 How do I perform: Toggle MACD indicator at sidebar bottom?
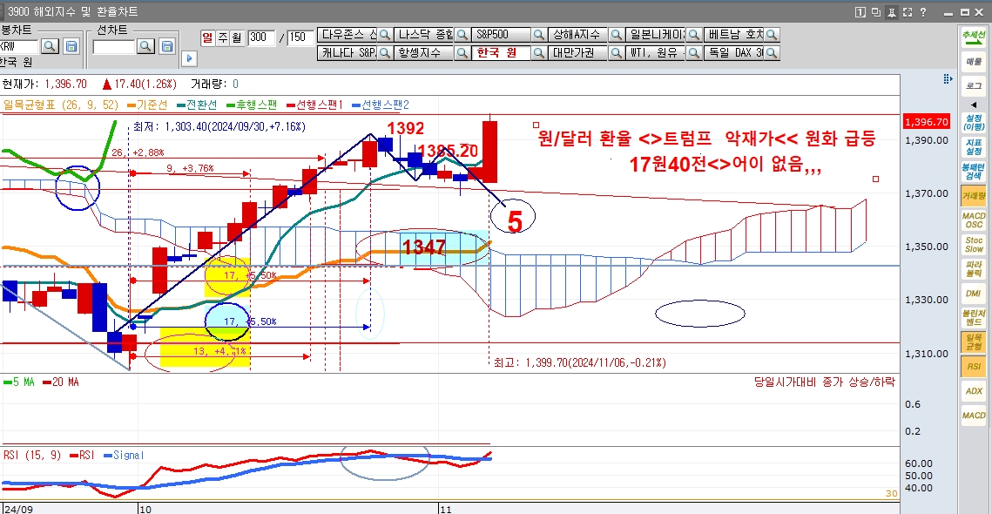point(974,416)
